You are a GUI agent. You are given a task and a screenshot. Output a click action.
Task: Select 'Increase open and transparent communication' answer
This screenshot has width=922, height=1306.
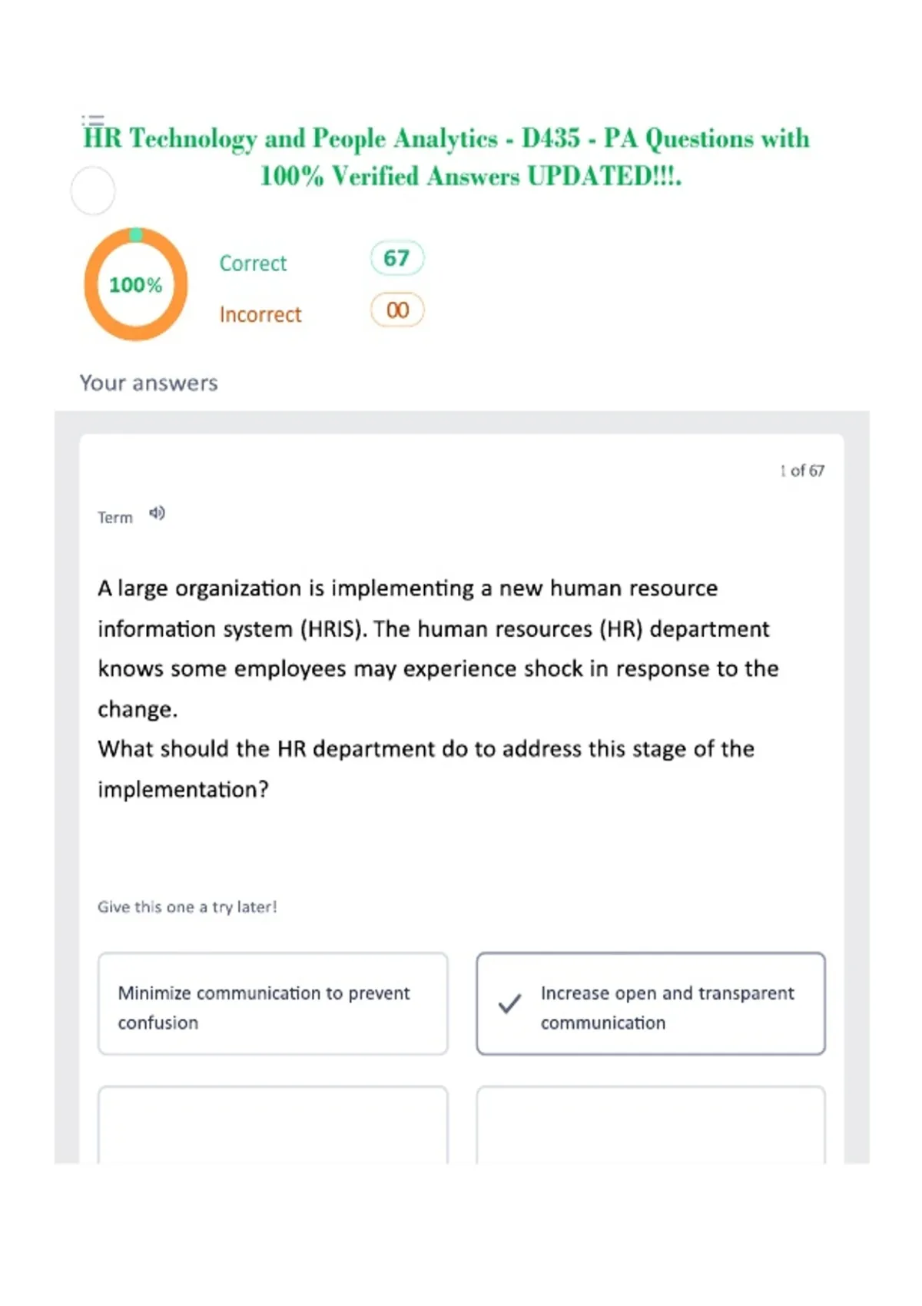click(x=651, y=1004)
